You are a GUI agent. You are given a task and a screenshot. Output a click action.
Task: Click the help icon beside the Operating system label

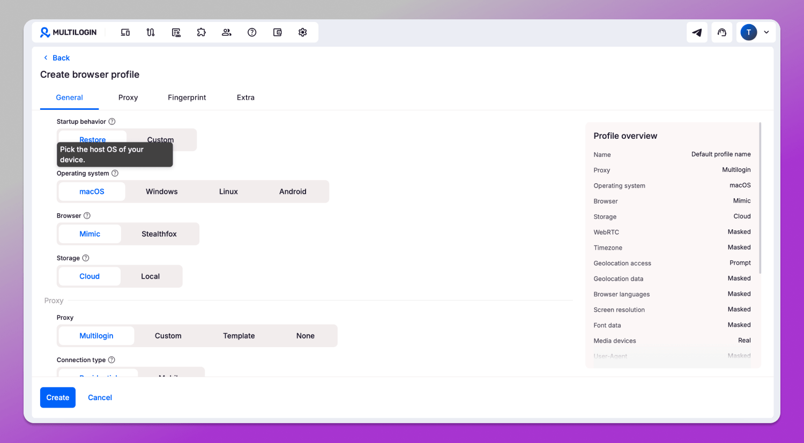(x=115, y=173)
